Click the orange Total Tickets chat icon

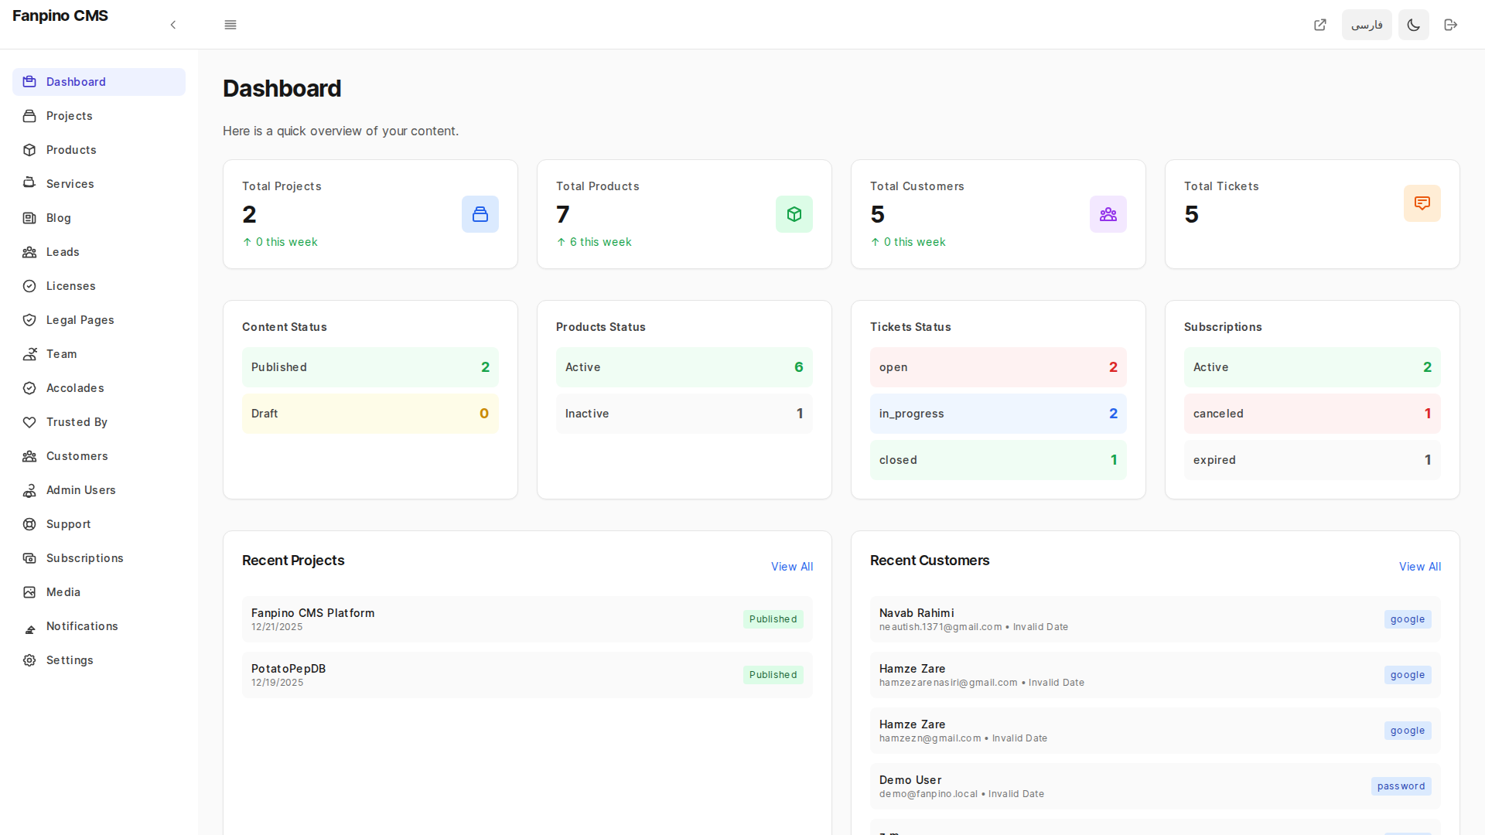point(1422,203)
